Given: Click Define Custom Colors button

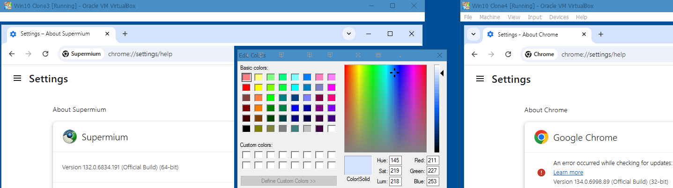Looking at the screenshot, I should (x=288, y=181).
